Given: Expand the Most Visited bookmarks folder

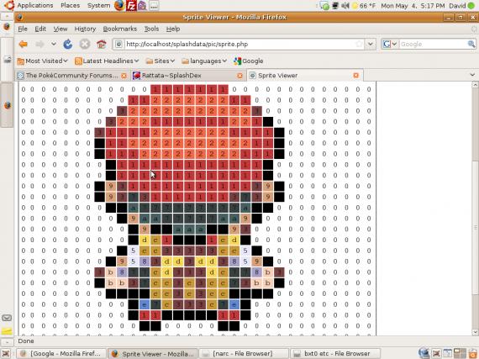Looking at the screenshot, I should (42, 61).
